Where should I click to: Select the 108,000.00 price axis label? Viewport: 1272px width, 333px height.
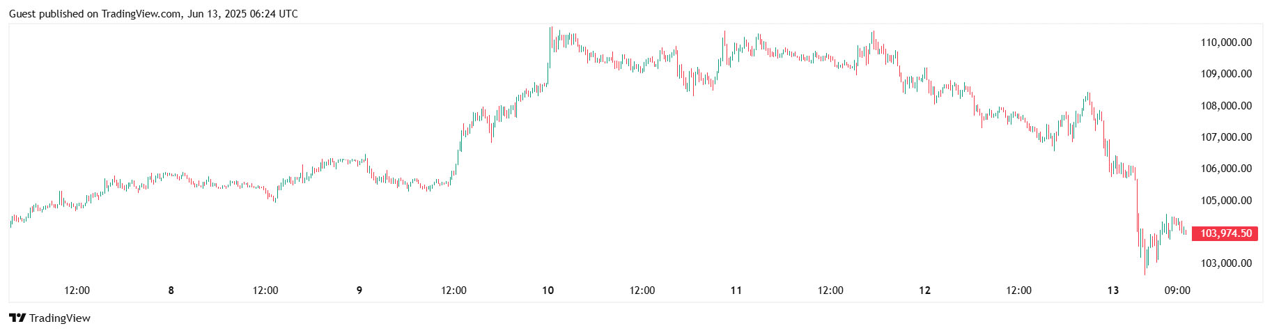(x=1225, y=106)
